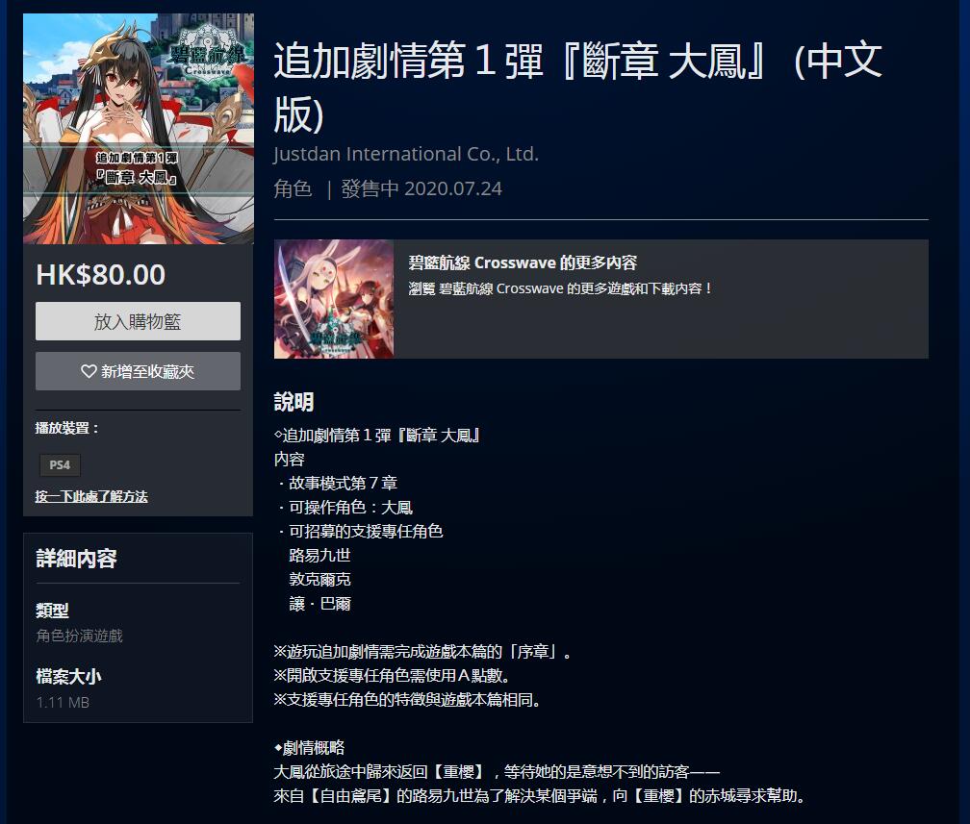Click the 發售中 2020.07.24 release date

[x=421, y=188]
